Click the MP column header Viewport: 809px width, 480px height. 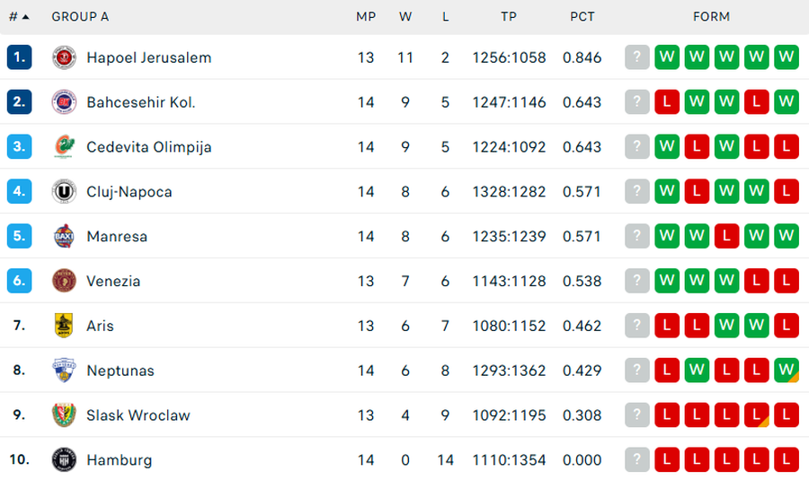(366, 16)
